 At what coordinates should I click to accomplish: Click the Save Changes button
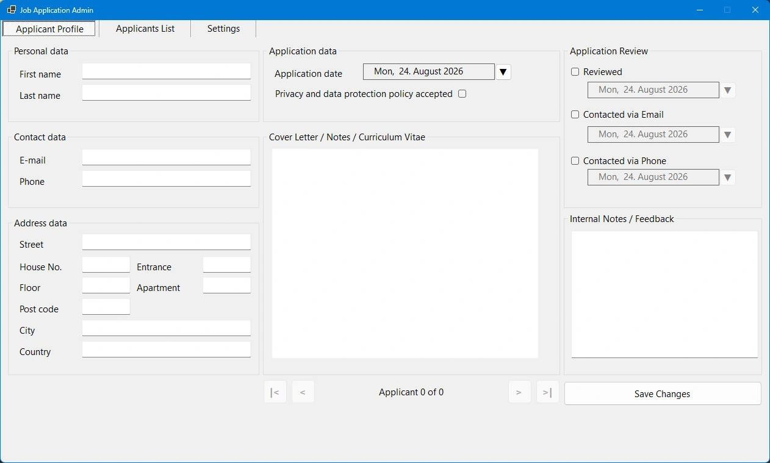[663, 393]
